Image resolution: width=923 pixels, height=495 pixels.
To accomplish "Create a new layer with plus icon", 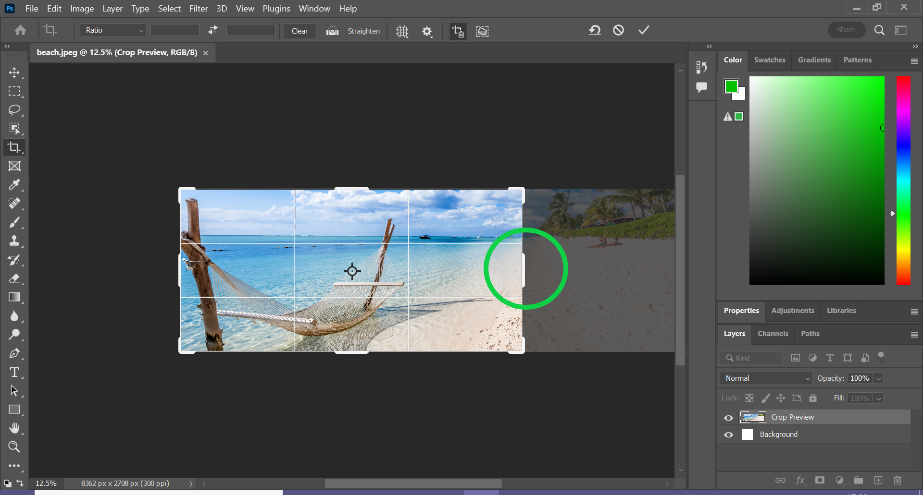I will pyautogui.click(x=878, y=480).
